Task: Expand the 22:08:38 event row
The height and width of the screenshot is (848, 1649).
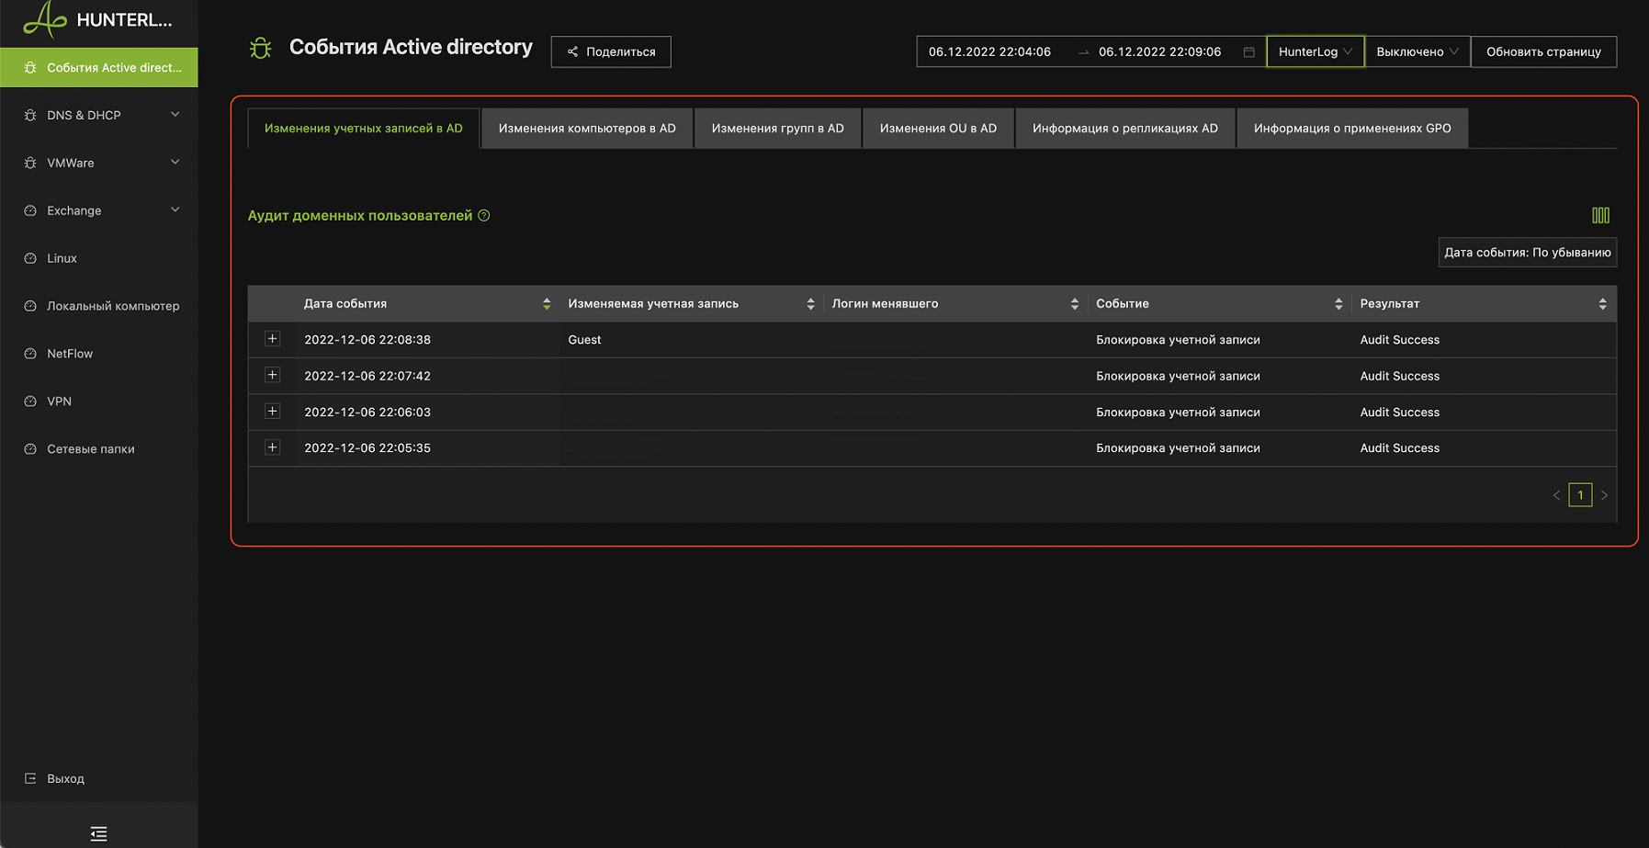Action: [x=272, y=339]
